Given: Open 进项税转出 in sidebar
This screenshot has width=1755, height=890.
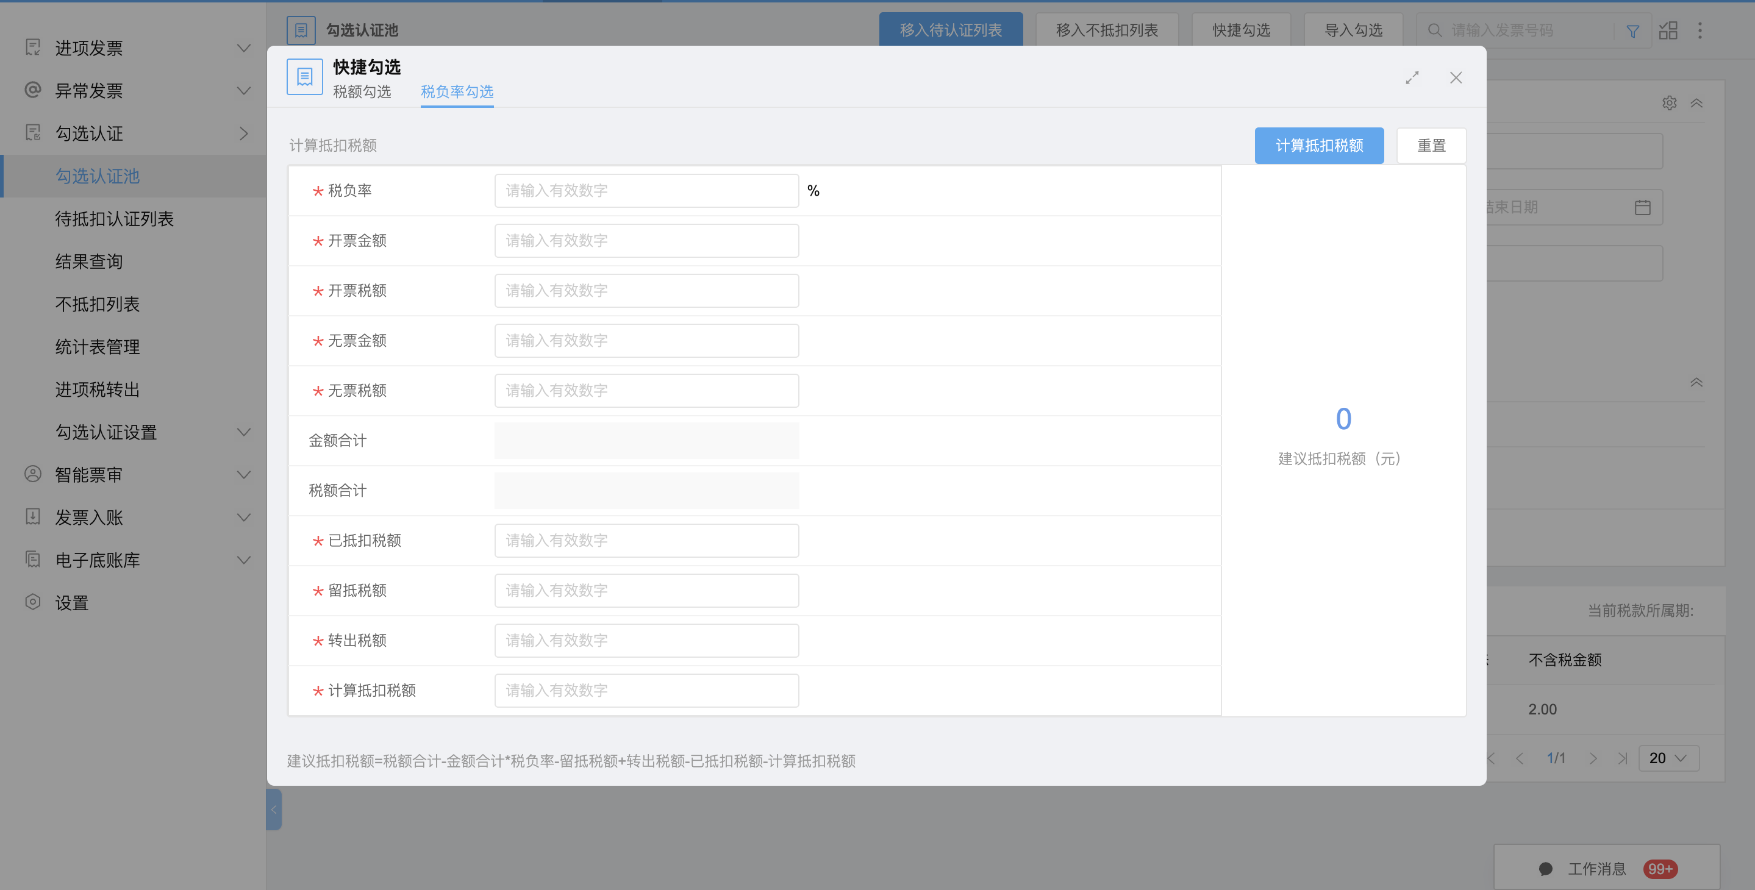Looking at the screenshot, I should (97, 389).
